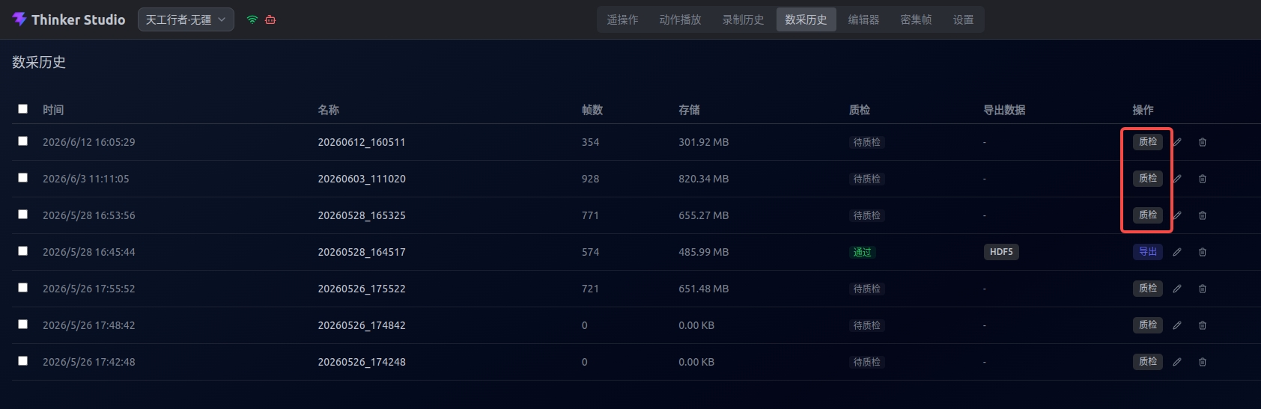Check the box for 2026/5/28 16:45:44 row
The width and height of the screenshot is (1261, 409).
23,251
